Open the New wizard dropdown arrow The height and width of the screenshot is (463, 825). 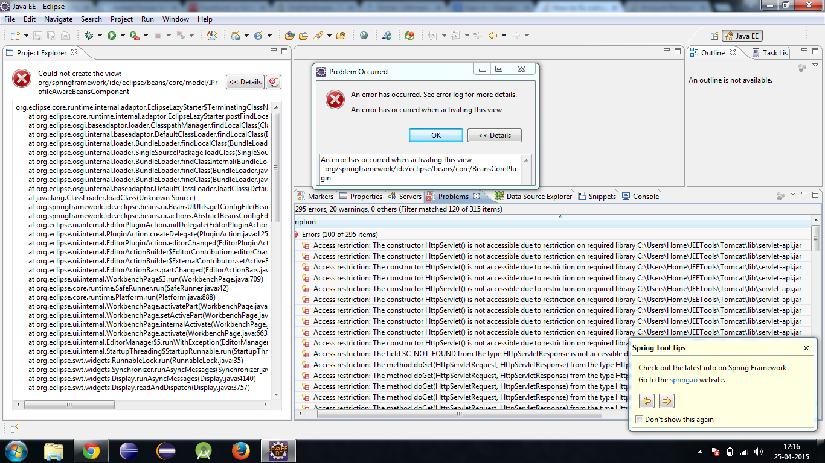coord(25,36)
